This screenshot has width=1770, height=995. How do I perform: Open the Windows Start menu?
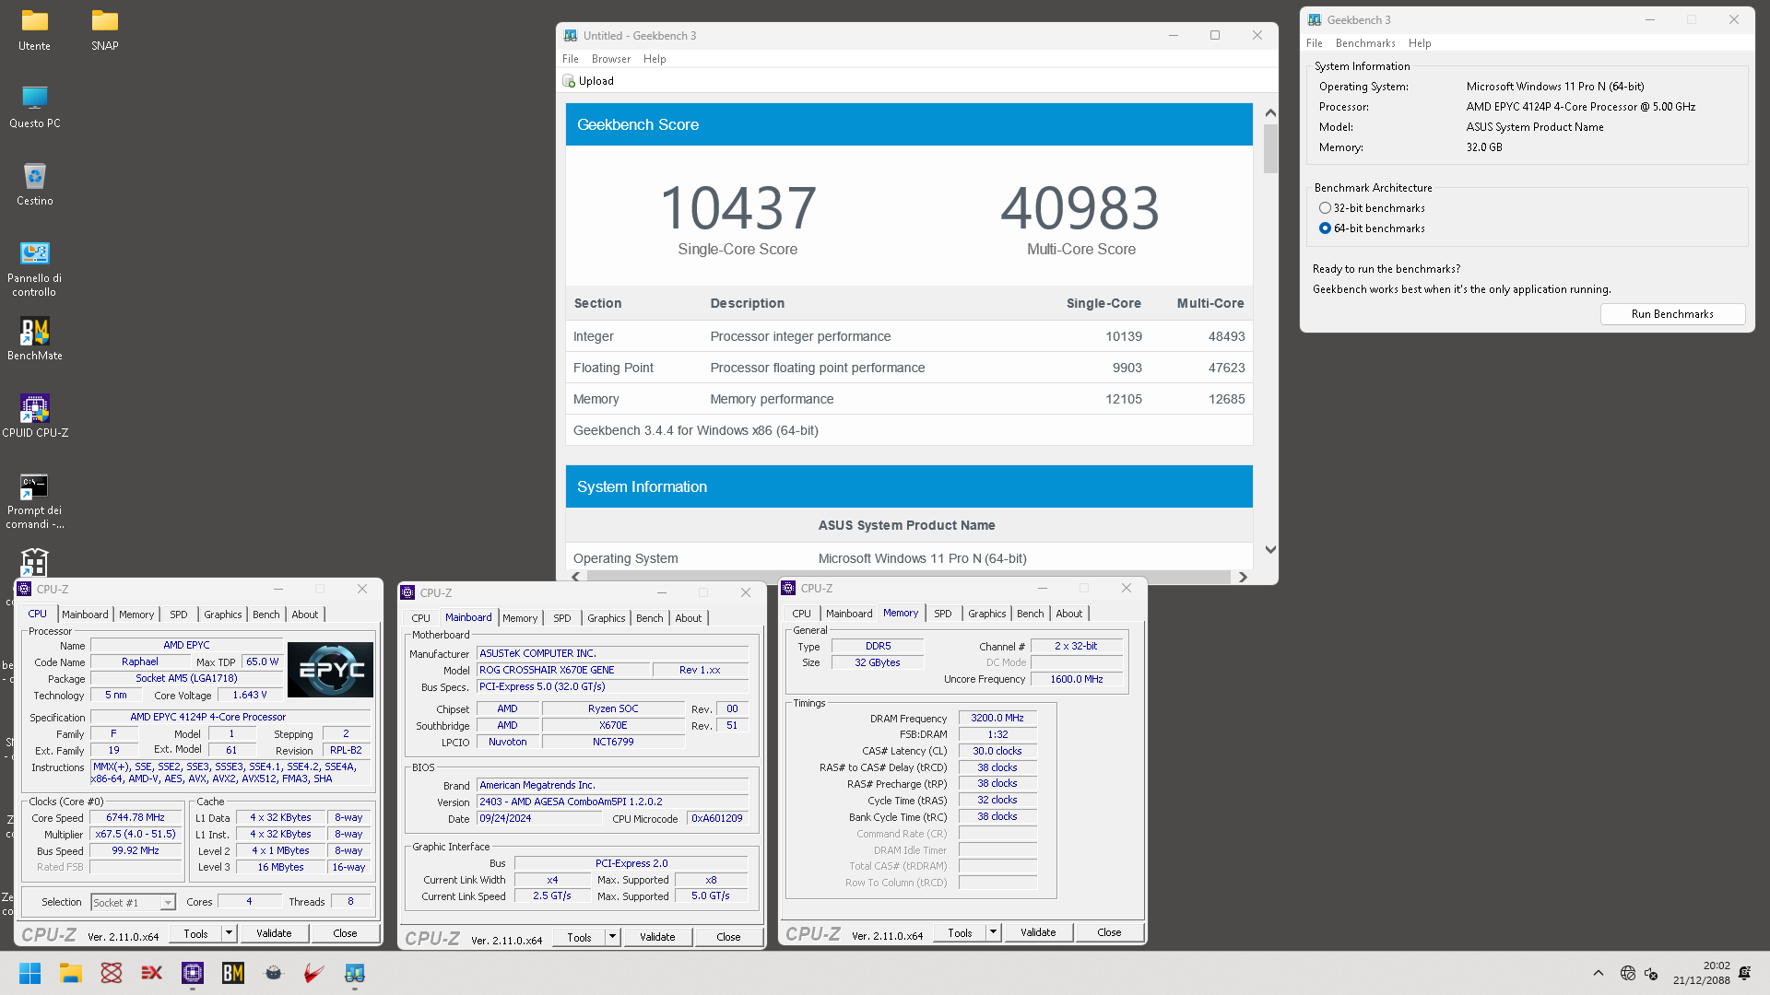coord(29,973)
